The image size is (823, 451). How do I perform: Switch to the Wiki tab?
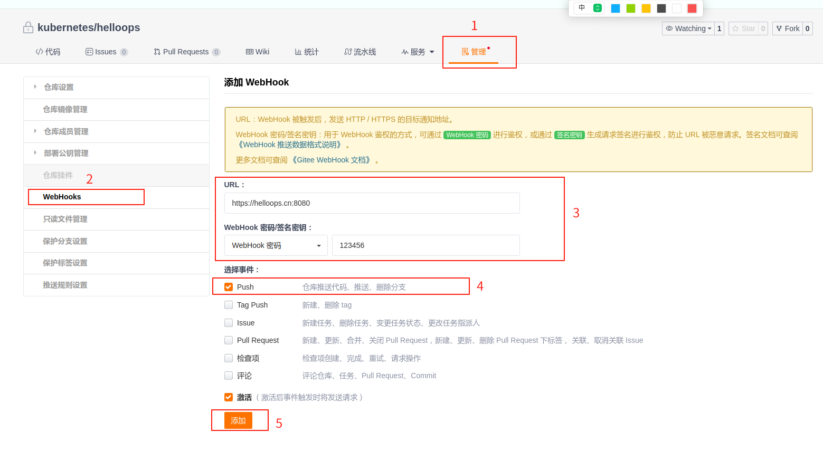pyautogui.click(x=258, y=52)
